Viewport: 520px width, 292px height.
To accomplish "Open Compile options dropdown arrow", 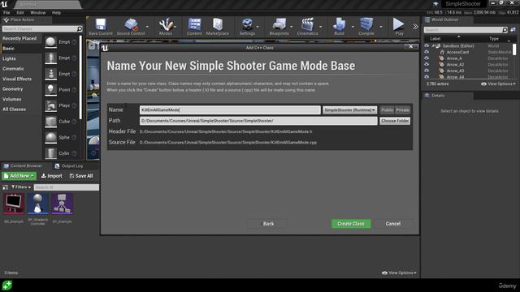I will (x=381, y=27).
